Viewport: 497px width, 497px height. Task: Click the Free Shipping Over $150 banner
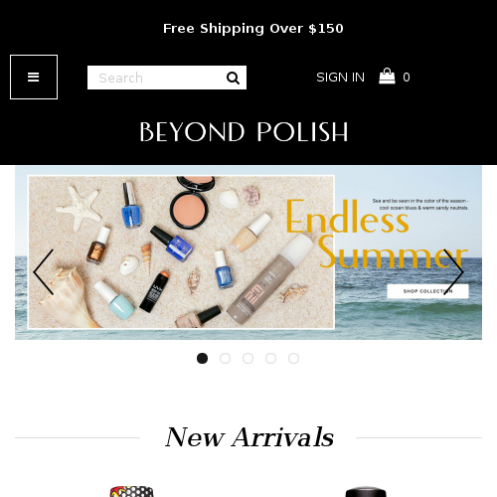253,29
